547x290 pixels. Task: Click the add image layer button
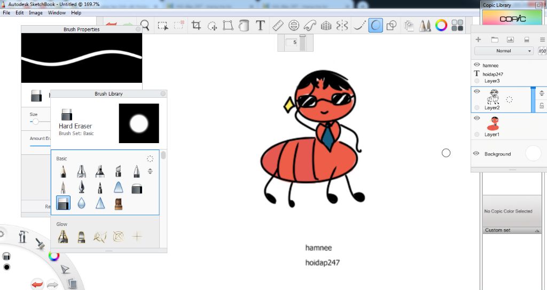tap(510, 40)
